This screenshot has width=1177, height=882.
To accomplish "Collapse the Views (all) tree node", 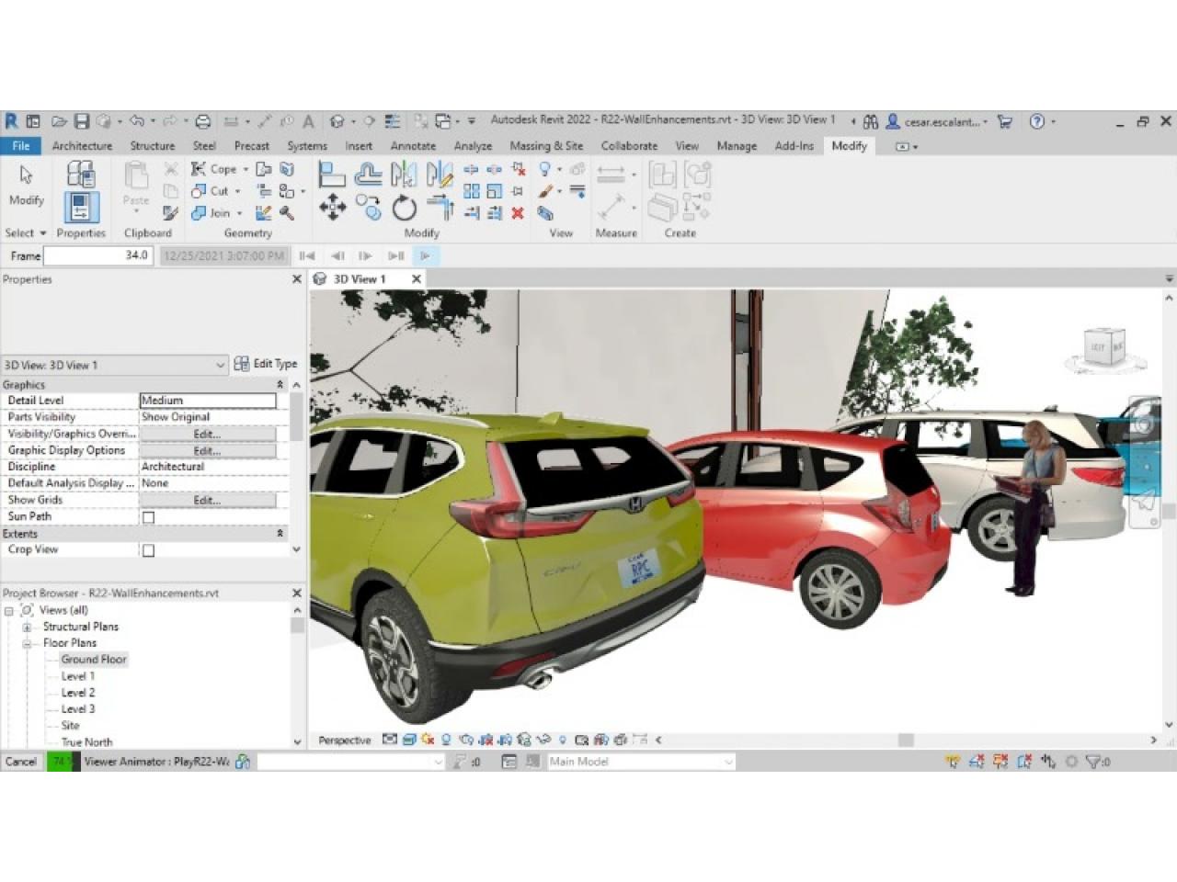I will (x=9, y=611).
